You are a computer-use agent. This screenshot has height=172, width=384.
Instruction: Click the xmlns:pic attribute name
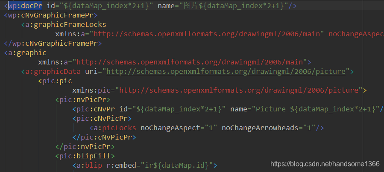pyautogui.click(x=91, y=90)
